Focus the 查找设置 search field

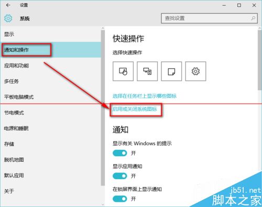pyautogui.click(x=209, y=18)
